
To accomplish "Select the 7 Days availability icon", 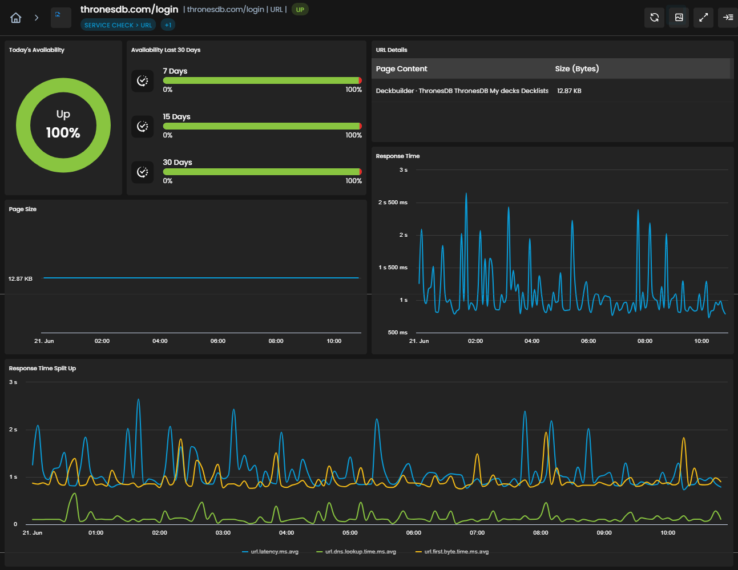I will click(x=143, y=81).
